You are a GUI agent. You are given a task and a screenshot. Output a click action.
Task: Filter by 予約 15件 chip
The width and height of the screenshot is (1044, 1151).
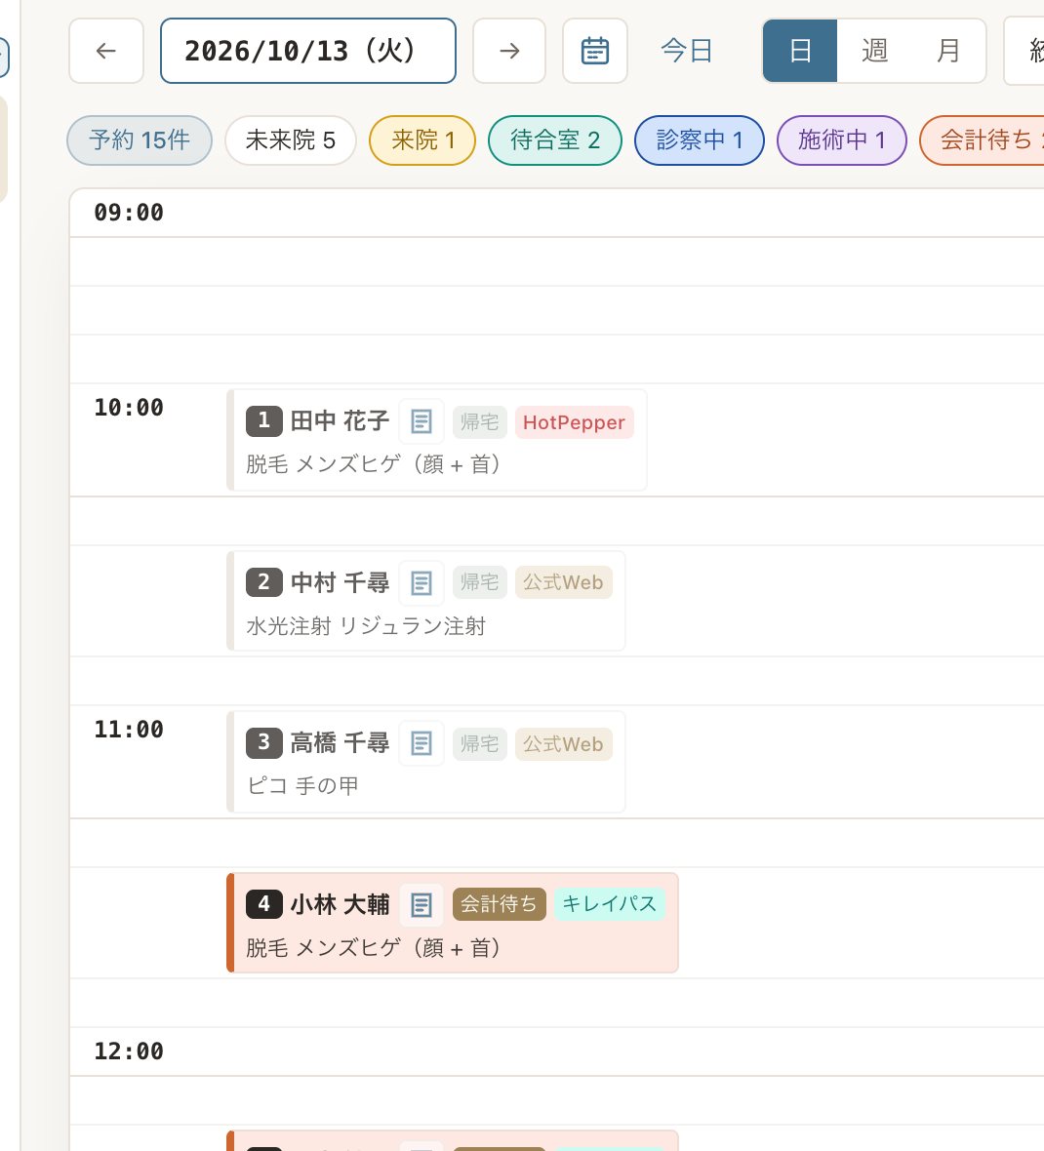click(140, 140)
